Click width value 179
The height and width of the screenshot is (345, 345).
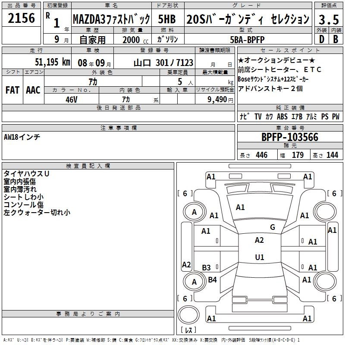[298, 155]
